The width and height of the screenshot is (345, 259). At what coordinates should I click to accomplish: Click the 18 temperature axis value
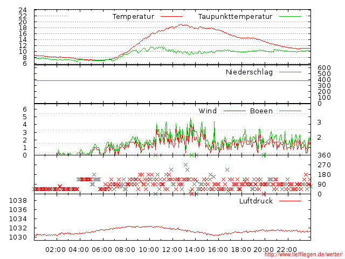point(23,28)
